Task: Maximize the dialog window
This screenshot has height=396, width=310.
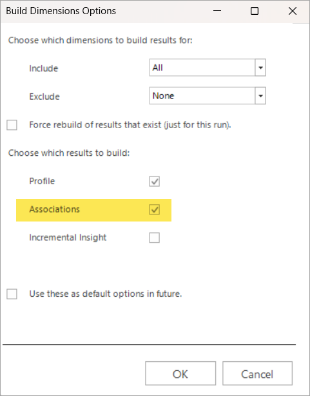Action: (255, 11)
